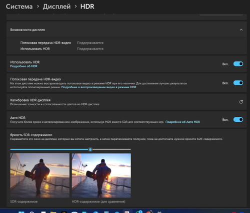Click the "HDR-содержимое (для сравнения)" caption
Image resolution: width=250 pixels, height=213 pixels.
click(98, 201)
